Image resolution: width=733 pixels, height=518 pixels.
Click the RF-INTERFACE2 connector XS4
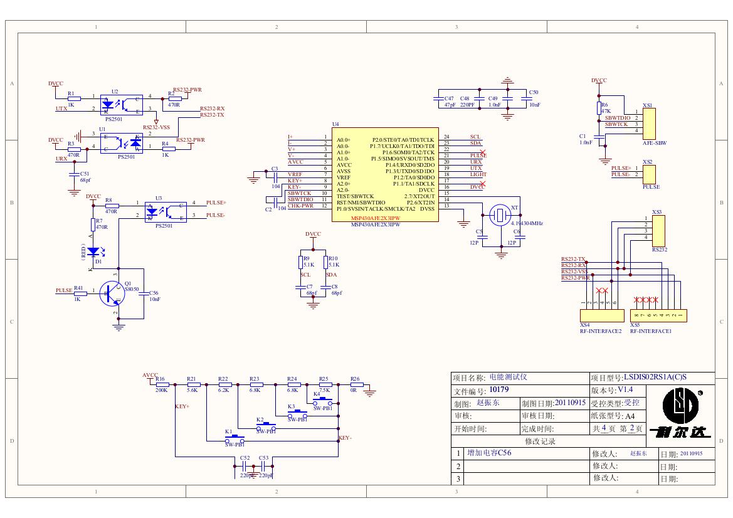coord(601,315)
